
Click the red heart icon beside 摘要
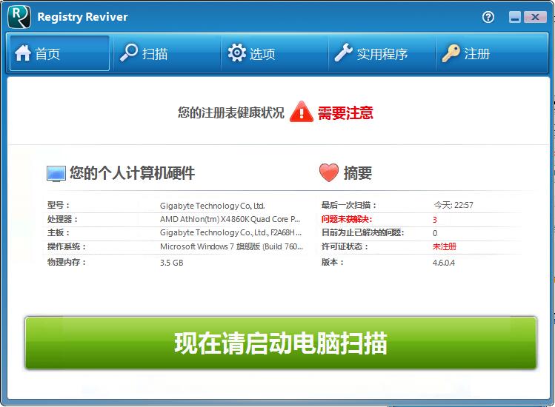pyautogui.click(x=328, y=173)
